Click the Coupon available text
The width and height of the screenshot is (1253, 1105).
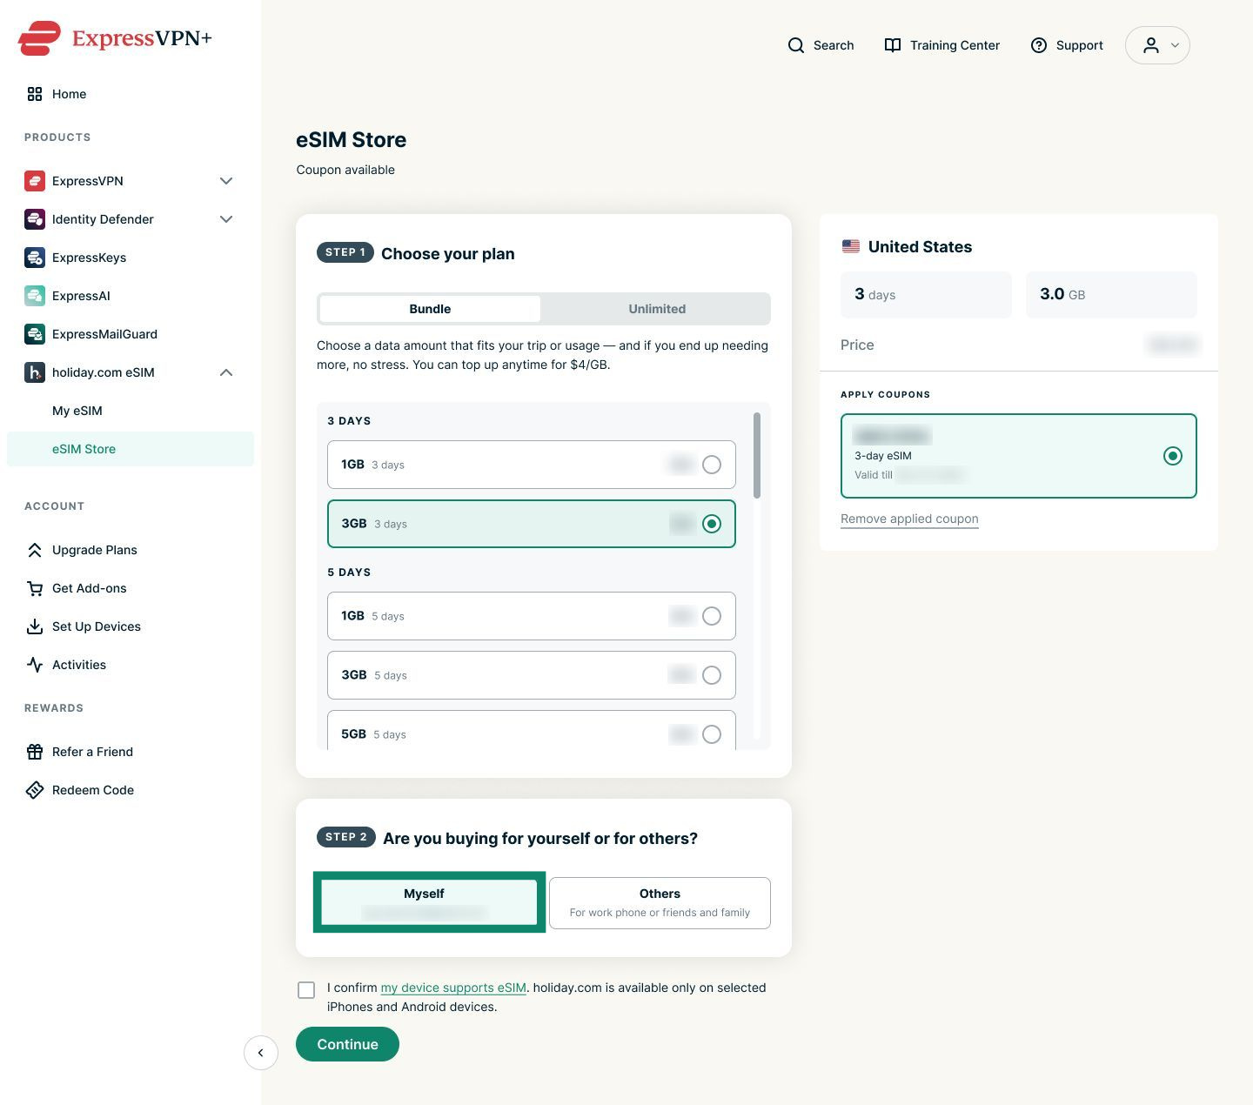coord(345,170)
